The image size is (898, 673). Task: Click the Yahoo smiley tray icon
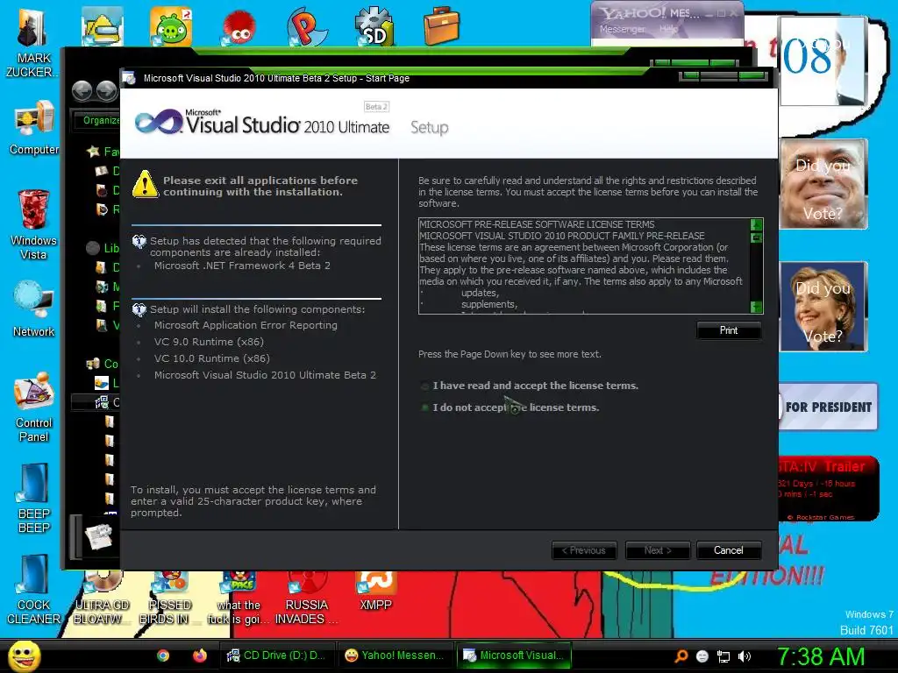[x=702, y=656]
